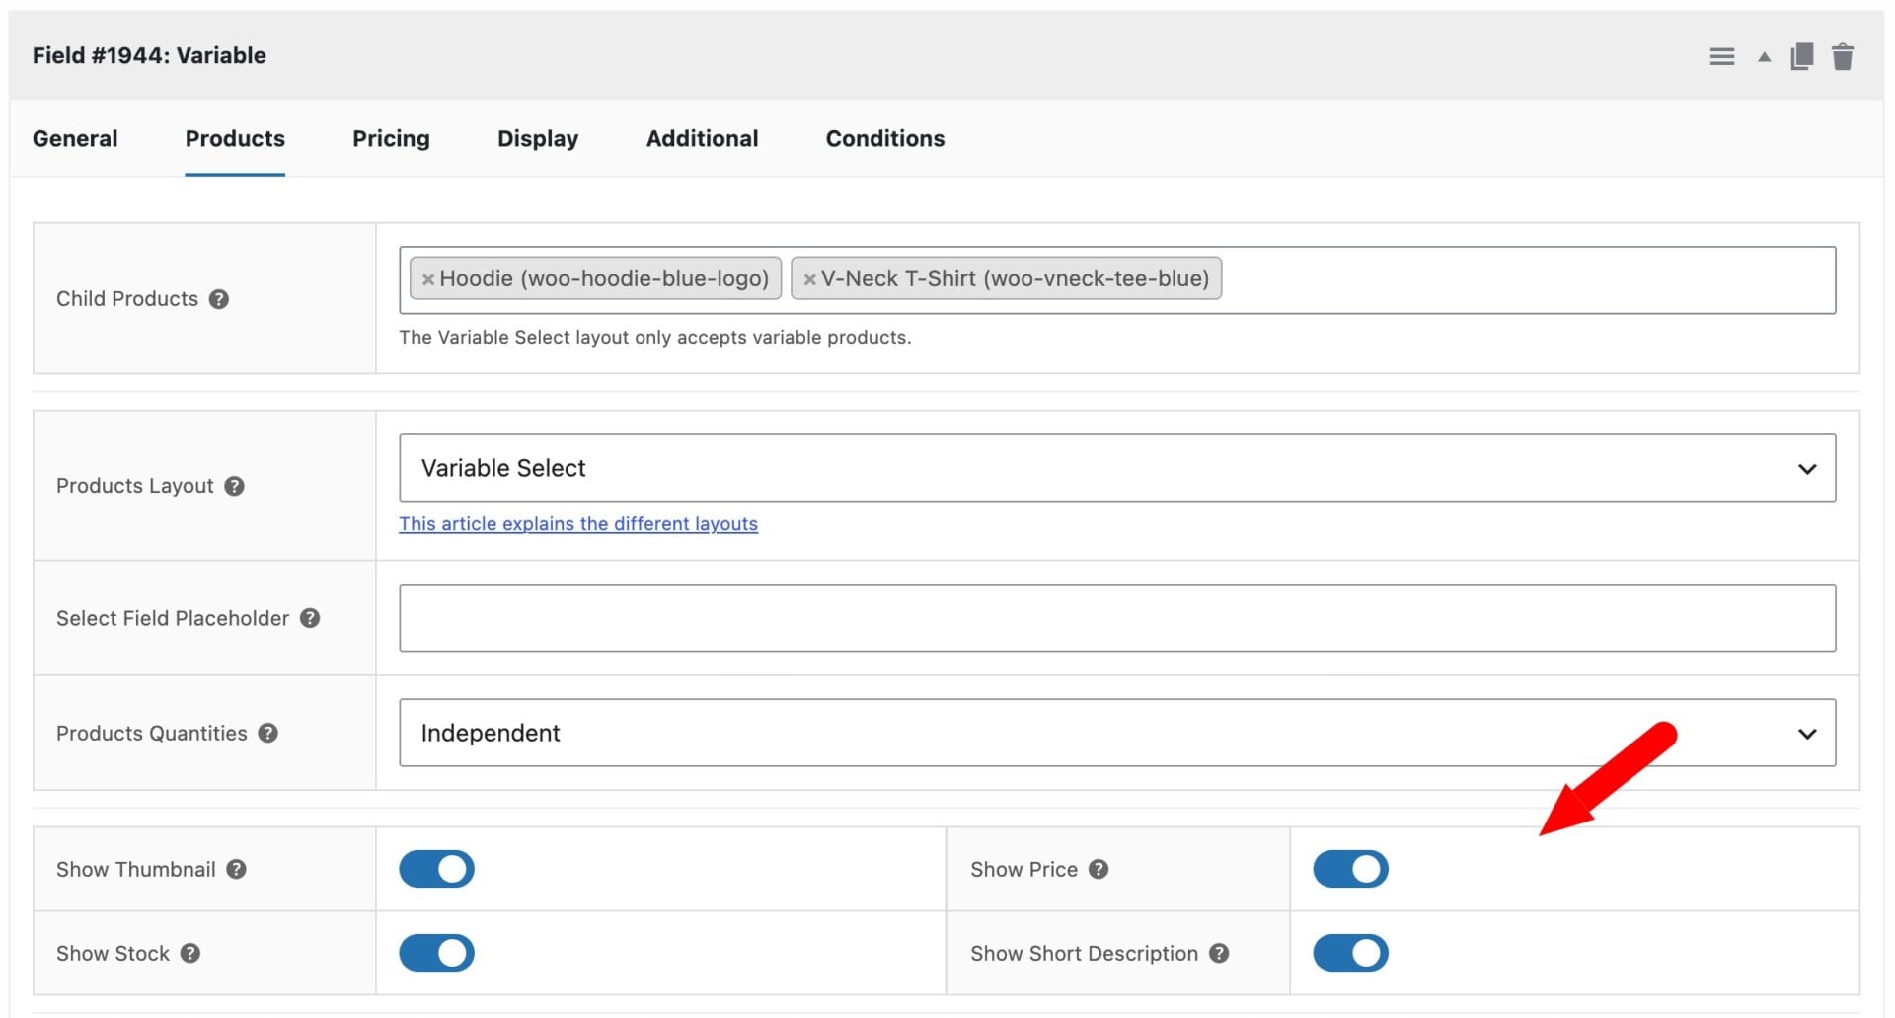Toggle the Show Price switch
This screenshot has height=1018, width=1895.
[1350, 869]
